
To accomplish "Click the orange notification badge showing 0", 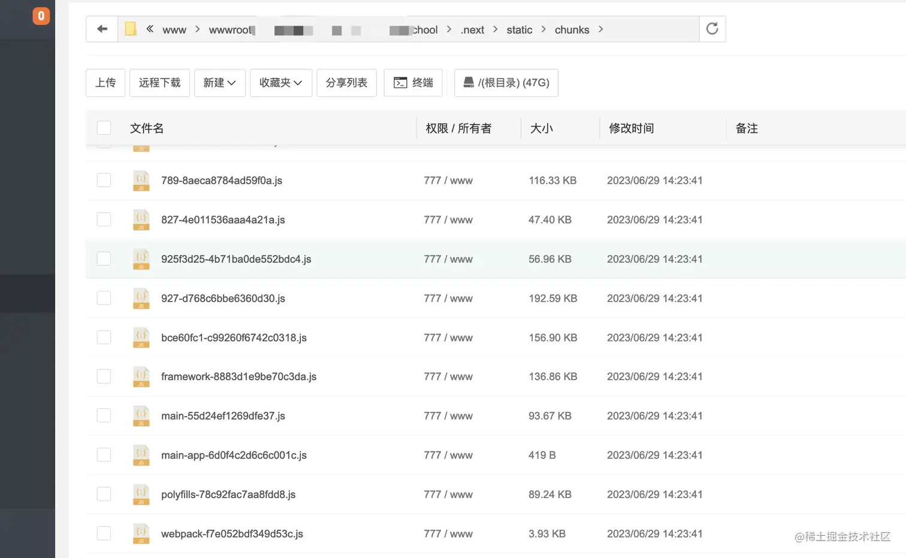I will pyautogui.click(x=41, y=16).
